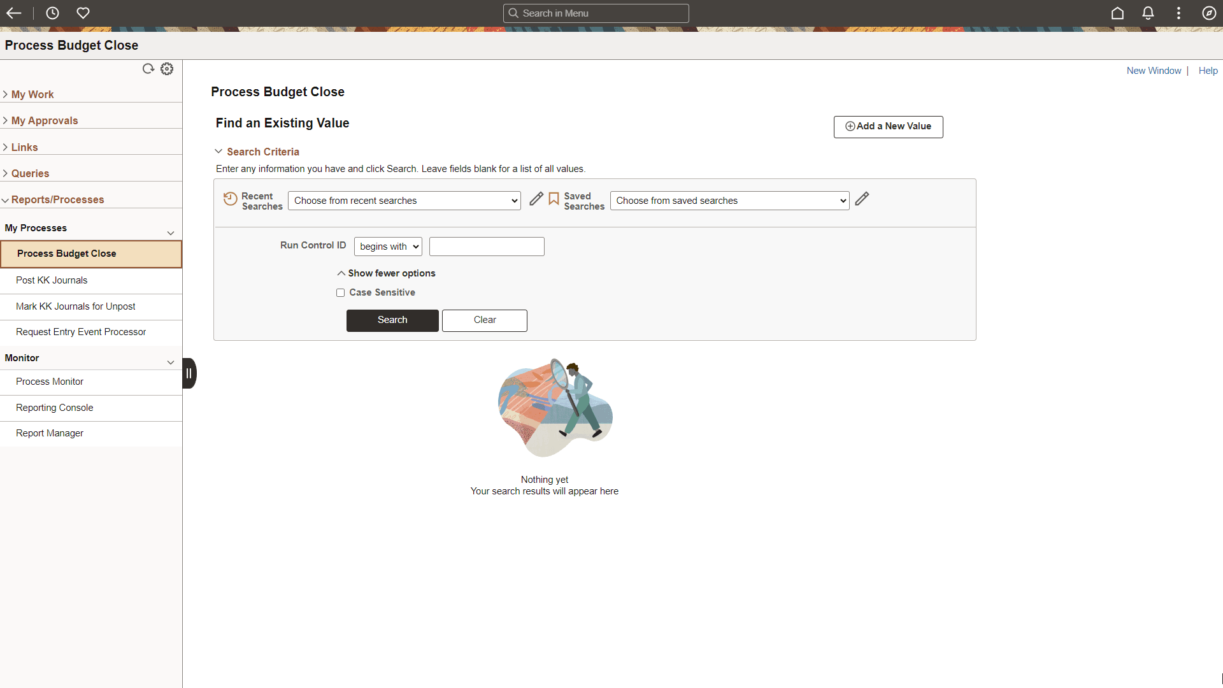Open the Home icon

[x=1118, y=13]
